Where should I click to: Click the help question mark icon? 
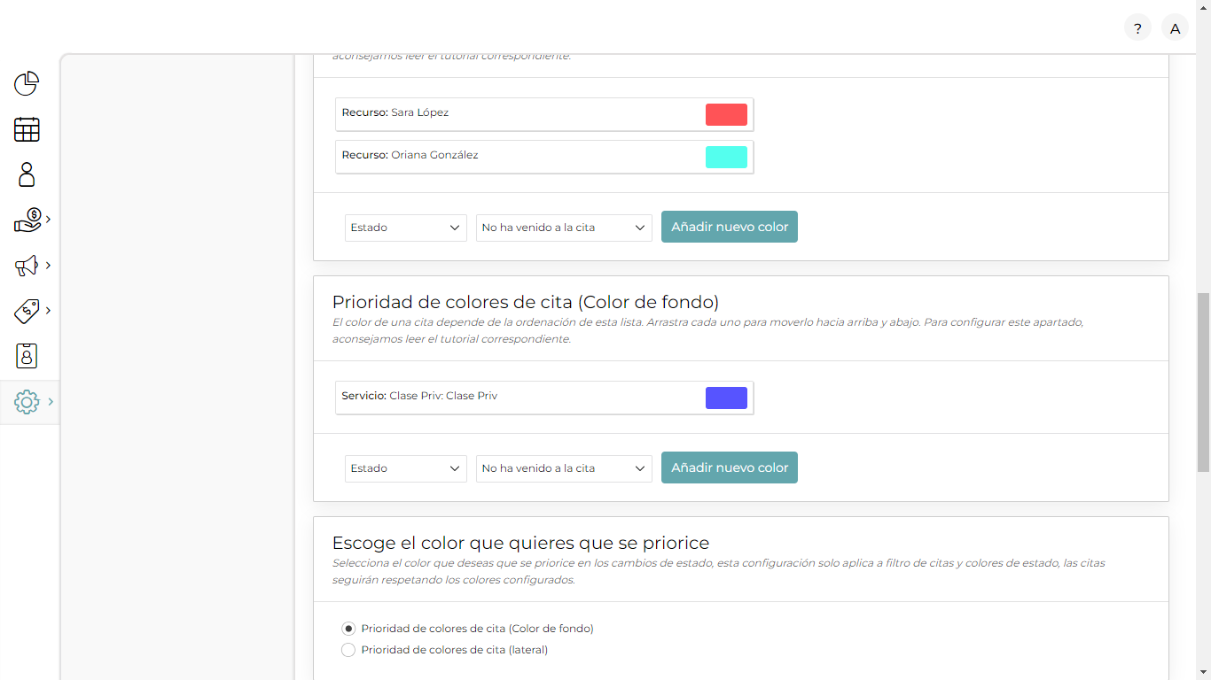tap(1137, 28)
